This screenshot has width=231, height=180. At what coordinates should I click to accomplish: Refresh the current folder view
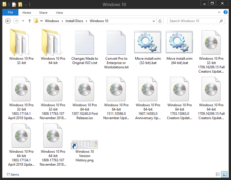pyautogui.click(x=160, y=21)
